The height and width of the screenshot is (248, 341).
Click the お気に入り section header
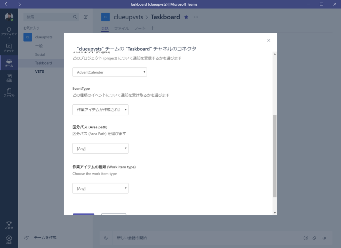click(x=31, y=28)
